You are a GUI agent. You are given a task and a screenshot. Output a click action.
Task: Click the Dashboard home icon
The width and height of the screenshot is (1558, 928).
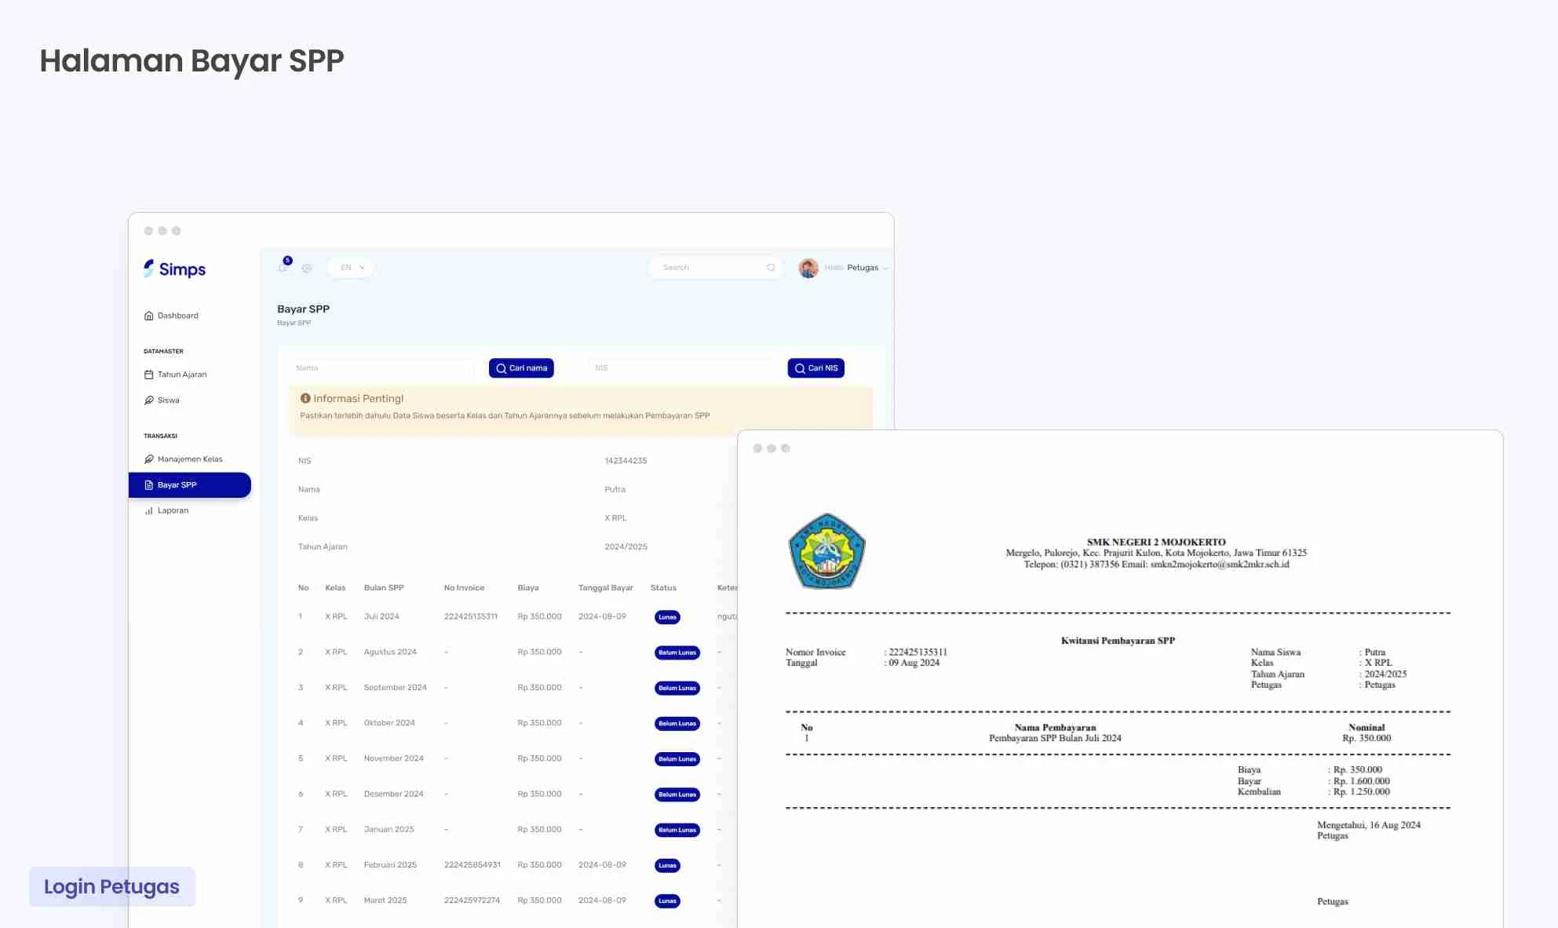[148, 316]
